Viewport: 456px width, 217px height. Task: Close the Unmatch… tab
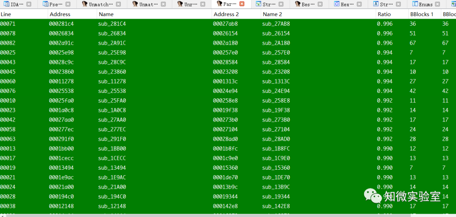click(118, 4)
